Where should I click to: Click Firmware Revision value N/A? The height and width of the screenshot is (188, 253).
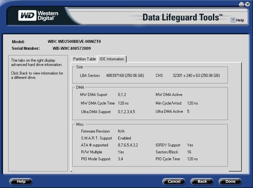[x=121, y=131]
